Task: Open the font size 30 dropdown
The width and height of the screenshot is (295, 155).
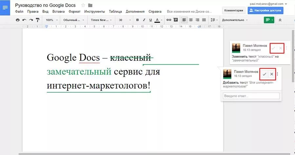Action: [x=124, y=20]
